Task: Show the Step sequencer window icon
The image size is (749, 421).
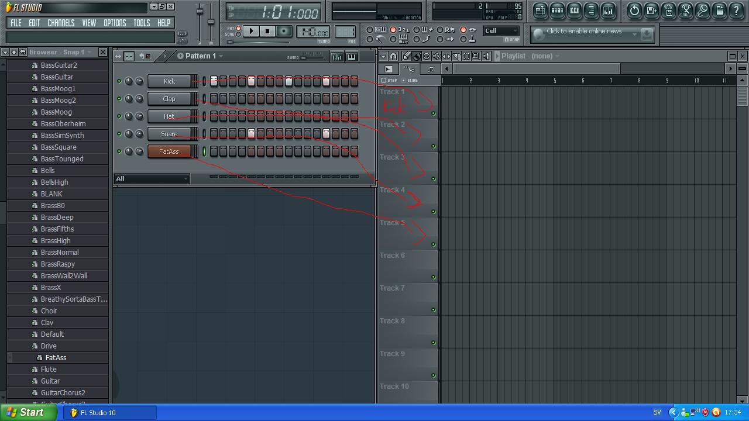Action: click(558, 11)
